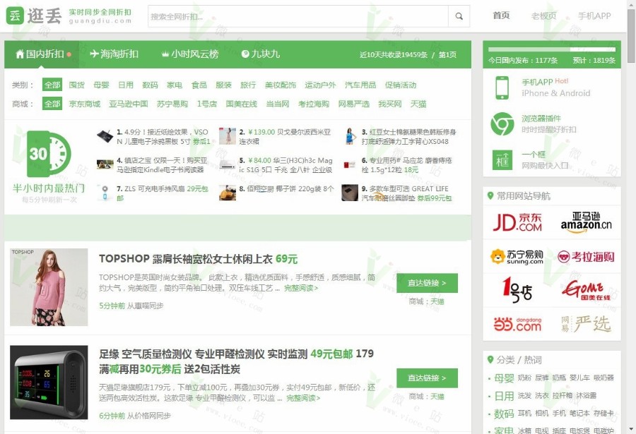Click the suning.com 苏宁易购 logo
Viewport: 636px width, 434px height.
click(x=517, y=256)
